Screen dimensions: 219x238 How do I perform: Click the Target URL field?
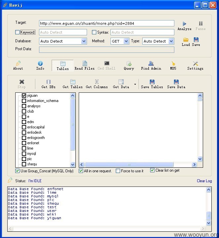pyautogui.click(x=107, y=23)
